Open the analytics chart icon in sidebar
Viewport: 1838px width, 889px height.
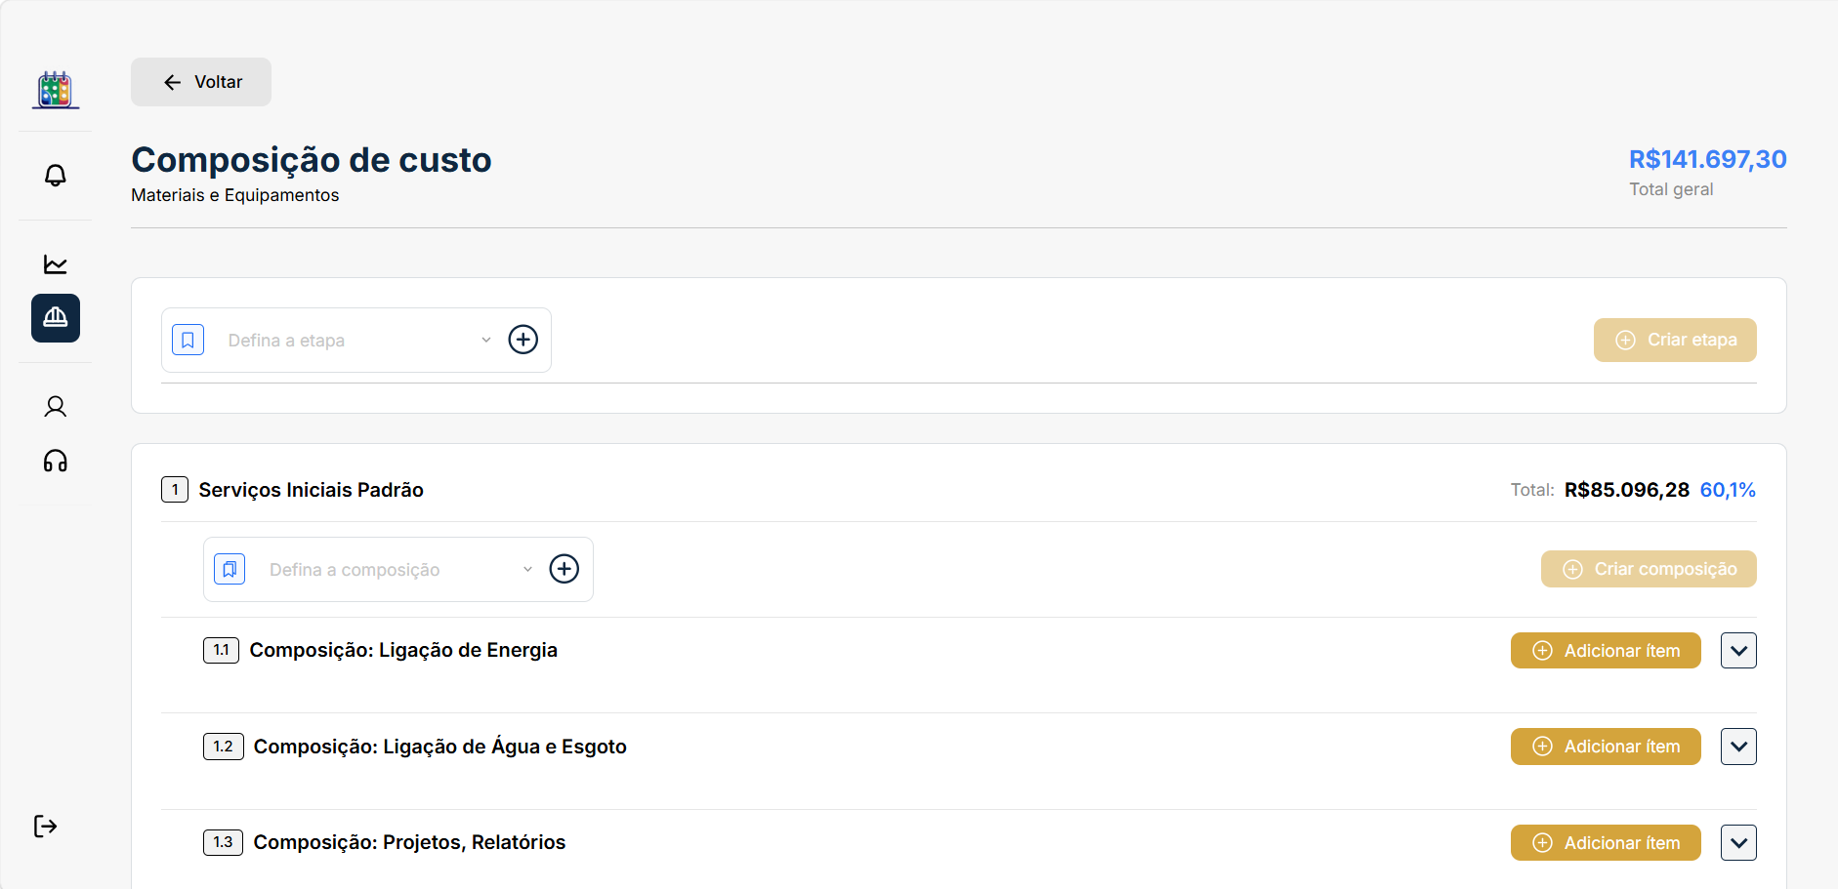tap(56, 263)
